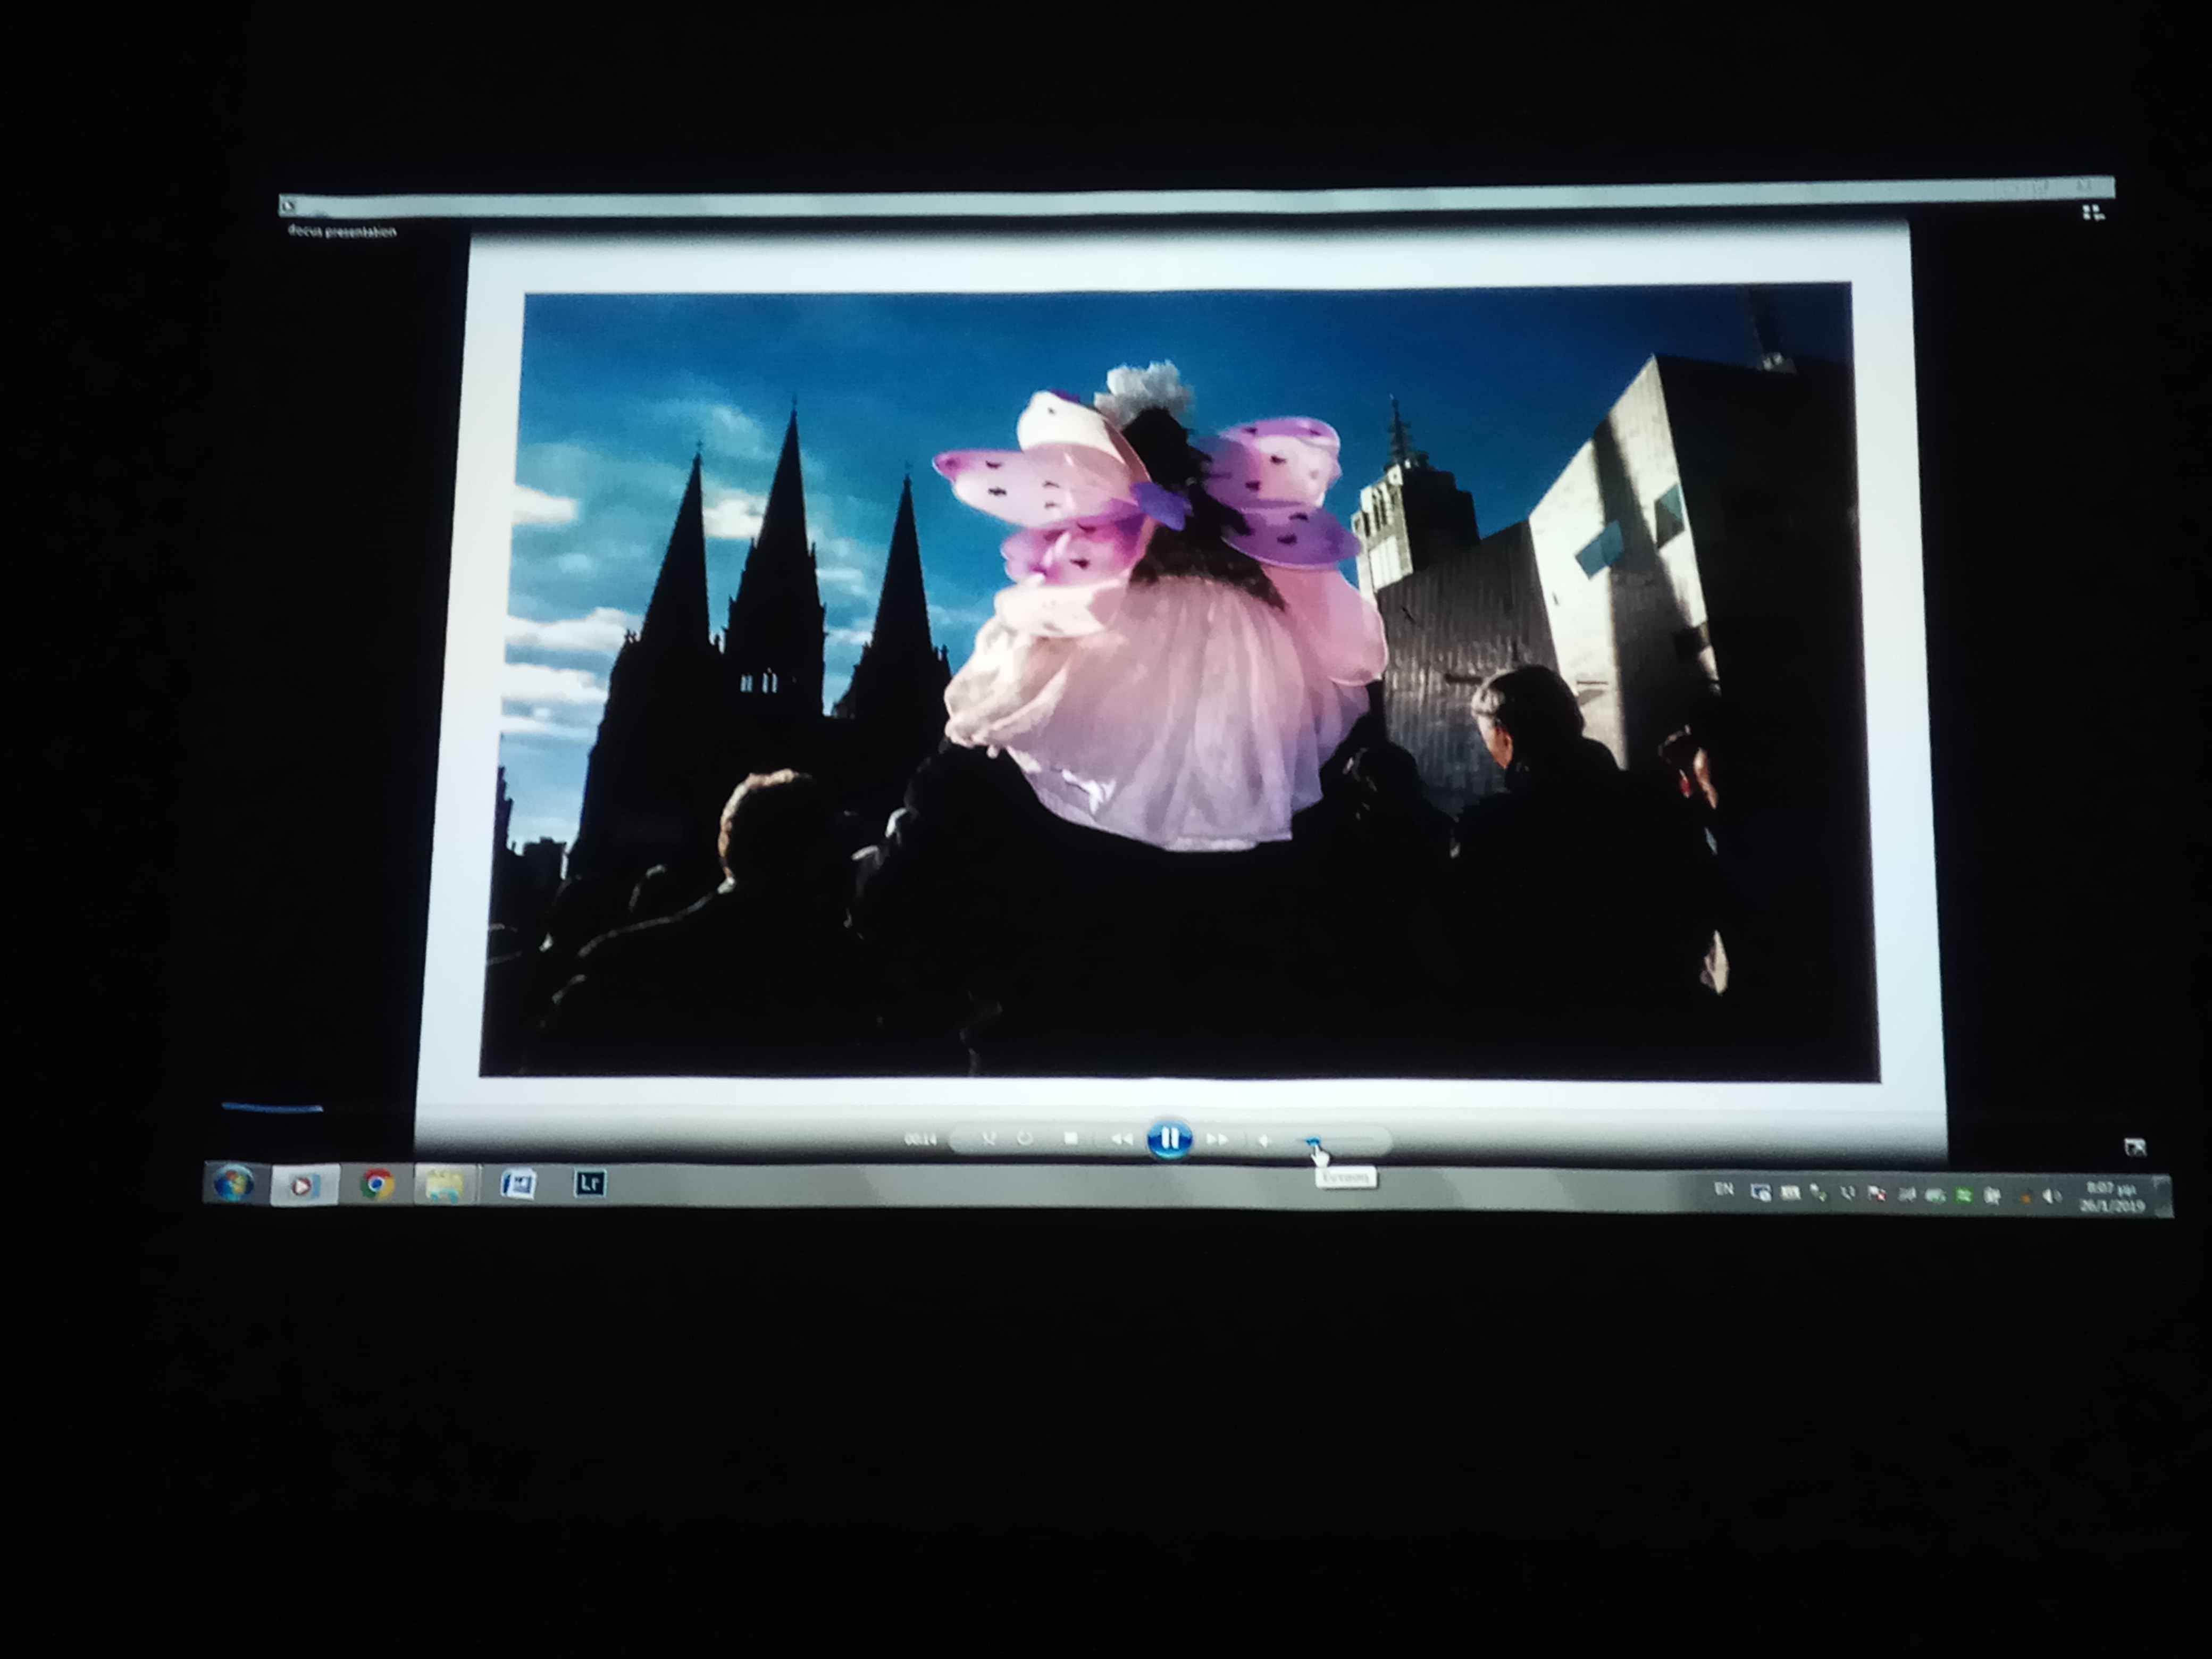Toggle shuffle in the player controls
This screenshot has width=2212, height=1659.
click(x=988, y=1138)
